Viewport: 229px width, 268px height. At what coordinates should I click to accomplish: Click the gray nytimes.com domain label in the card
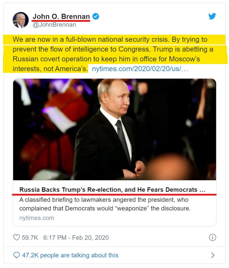pyautogui.click(x=37, y=218)
